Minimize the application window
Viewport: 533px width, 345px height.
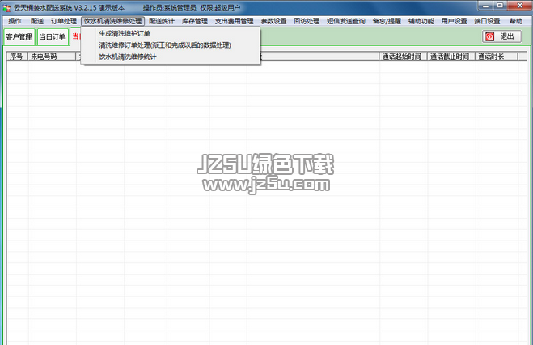point(485,6)
